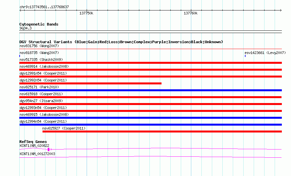Click the red dgv12993n54 loss bar
The image size is (291, 176).
point(150,111)
